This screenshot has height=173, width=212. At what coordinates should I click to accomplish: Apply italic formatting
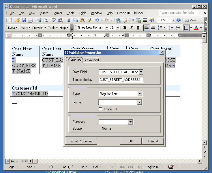(x=131, y=28)
